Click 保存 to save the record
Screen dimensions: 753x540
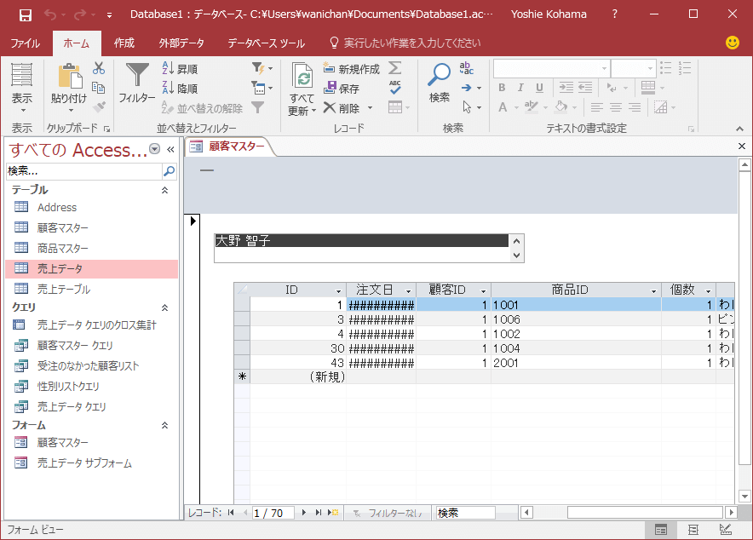click(342, 89)
